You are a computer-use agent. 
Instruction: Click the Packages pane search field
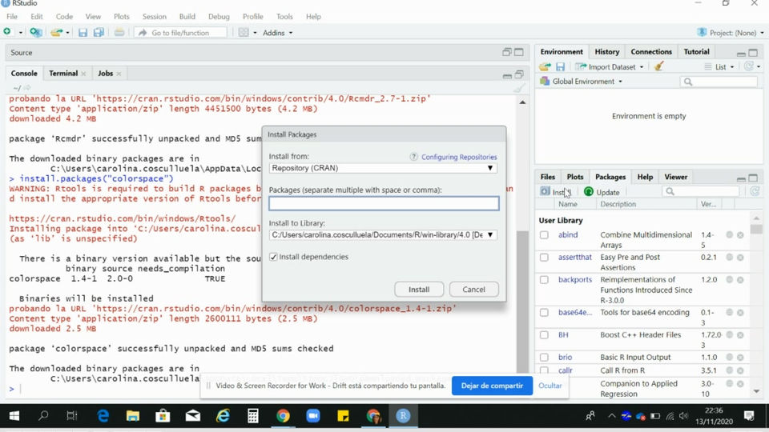click(700, 191)
